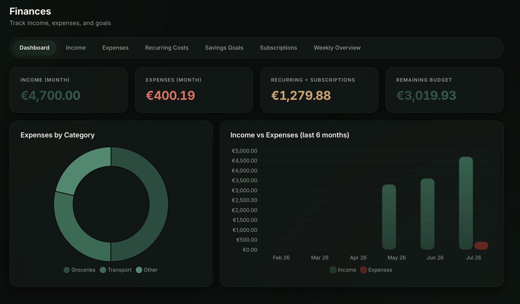Open the Recurring + Subscriptions card
The height and width of the screenshot is (304, 520).
[319, 90]
